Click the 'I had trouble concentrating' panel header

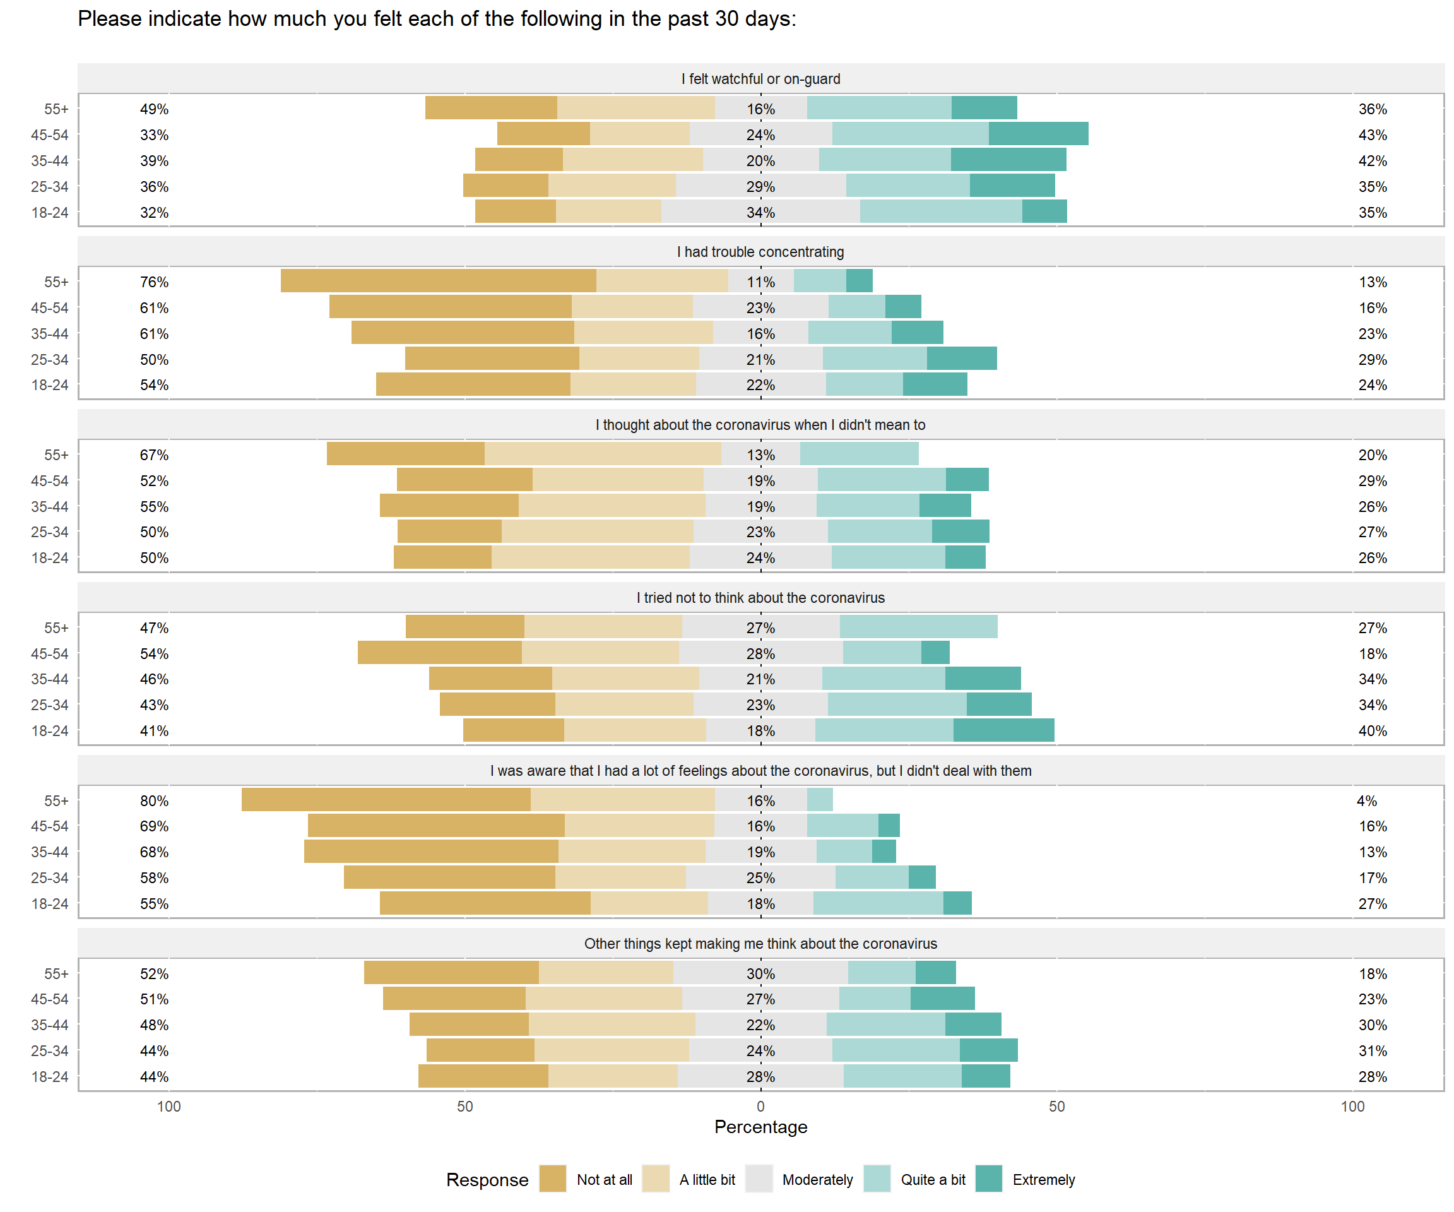click(x=760, y=252)
